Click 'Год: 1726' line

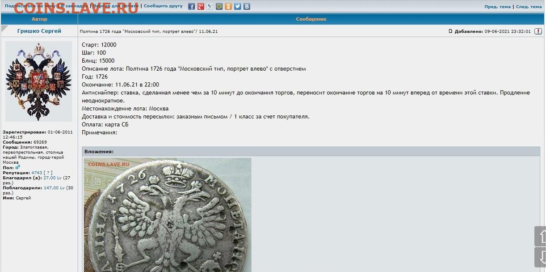95,77
